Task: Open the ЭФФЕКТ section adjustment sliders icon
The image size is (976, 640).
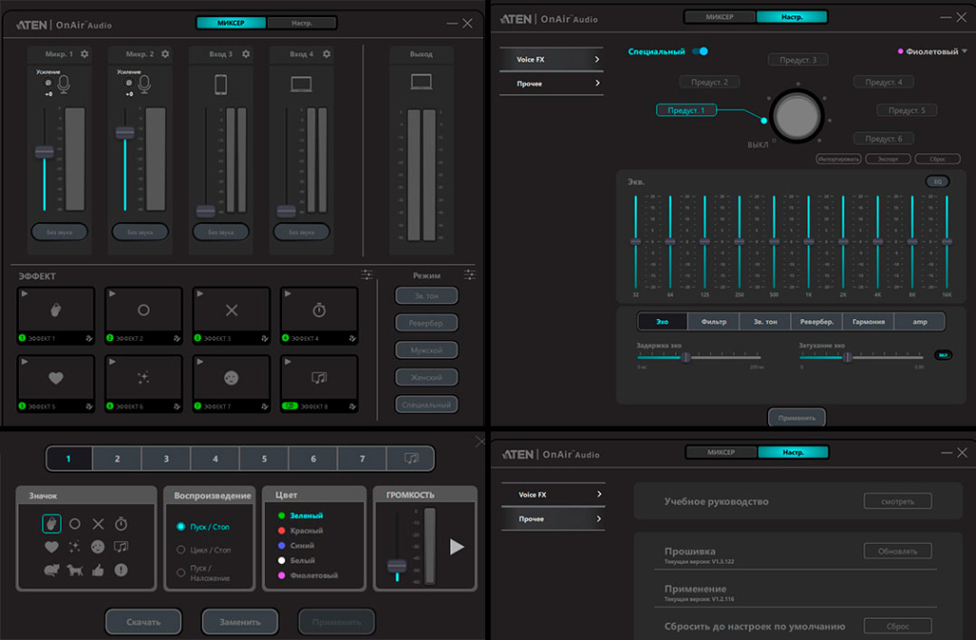Action: (367, 274)
